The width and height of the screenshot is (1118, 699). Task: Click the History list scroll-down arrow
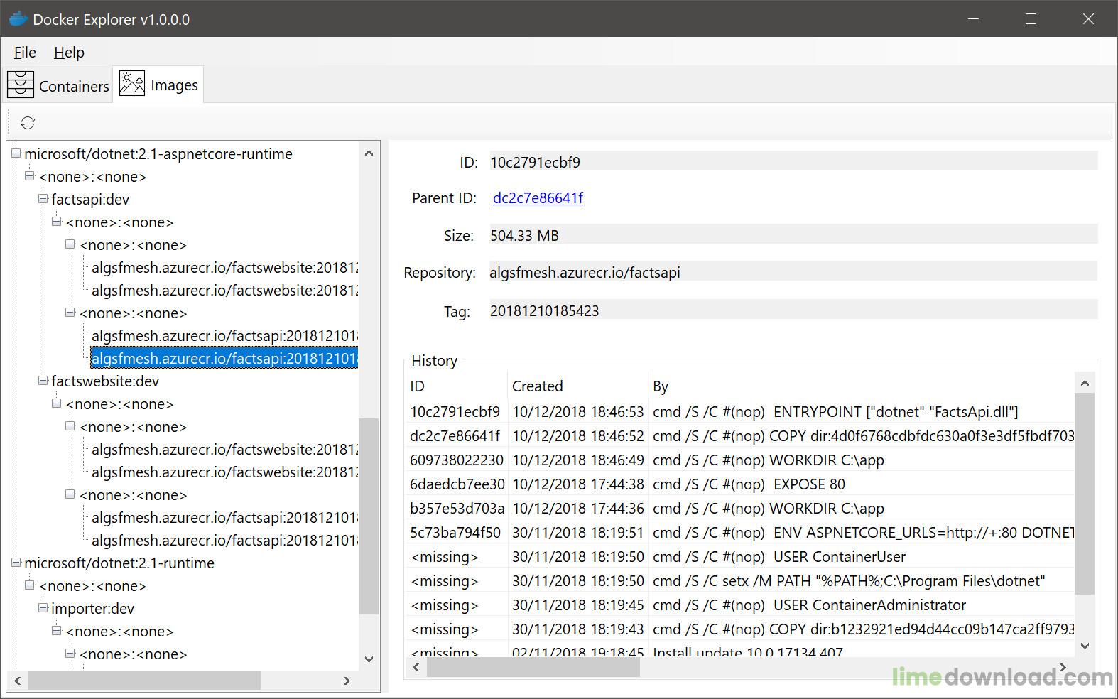coord(1085,646)
